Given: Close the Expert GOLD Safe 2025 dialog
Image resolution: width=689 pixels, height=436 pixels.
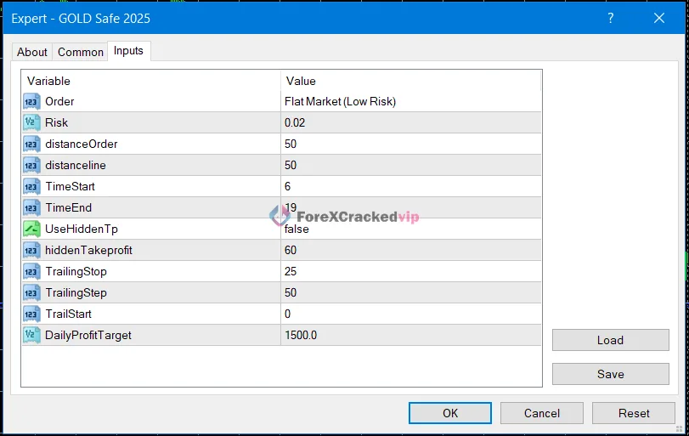Looking at the screenshot, I should point(659,18).
